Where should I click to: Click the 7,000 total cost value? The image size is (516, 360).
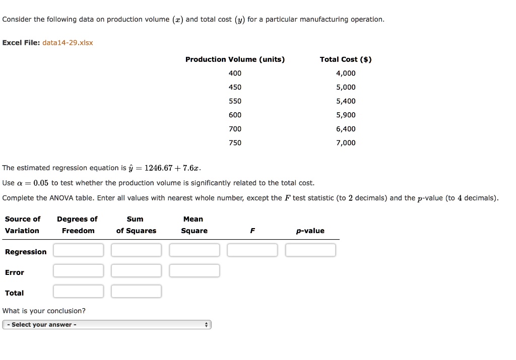(x=347, y=142)
